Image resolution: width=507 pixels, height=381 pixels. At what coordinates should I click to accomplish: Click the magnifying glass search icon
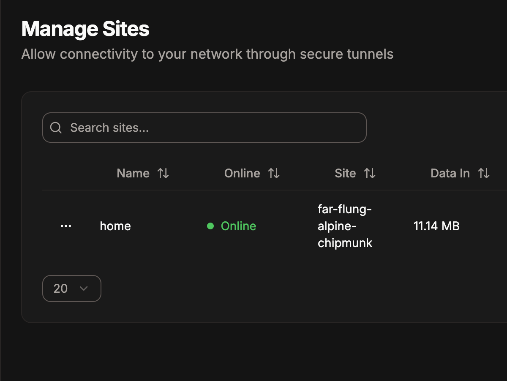pos(56,128)
